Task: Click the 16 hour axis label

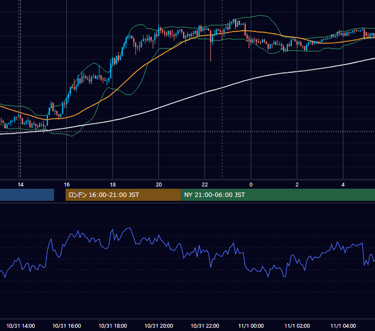Action: 67,185
